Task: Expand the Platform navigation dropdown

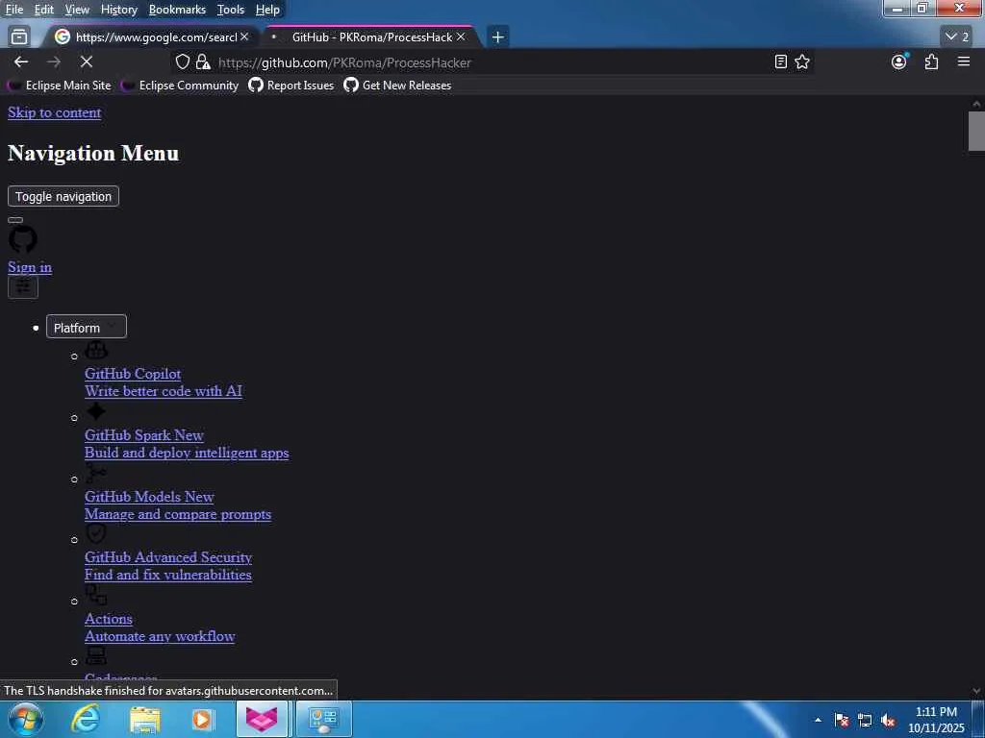Action: click(86, 327)
